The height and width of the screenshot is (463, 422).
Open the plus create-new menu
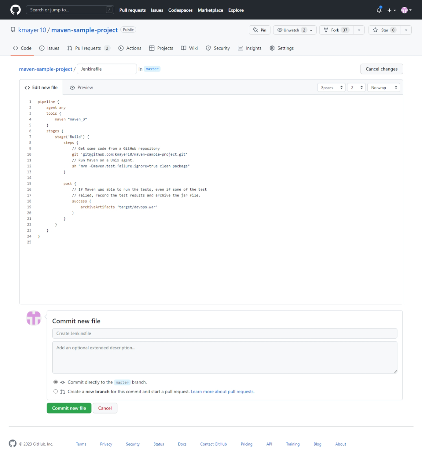[x=391, y=10]
